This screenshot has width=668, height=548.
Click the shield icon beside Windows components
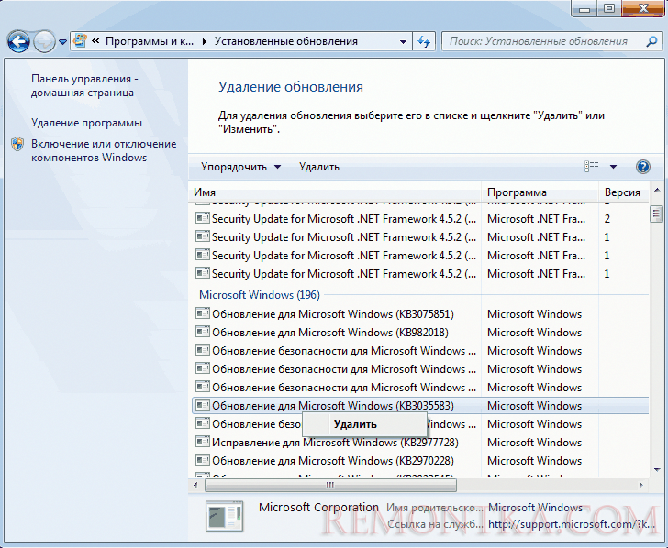coord(17,144)
